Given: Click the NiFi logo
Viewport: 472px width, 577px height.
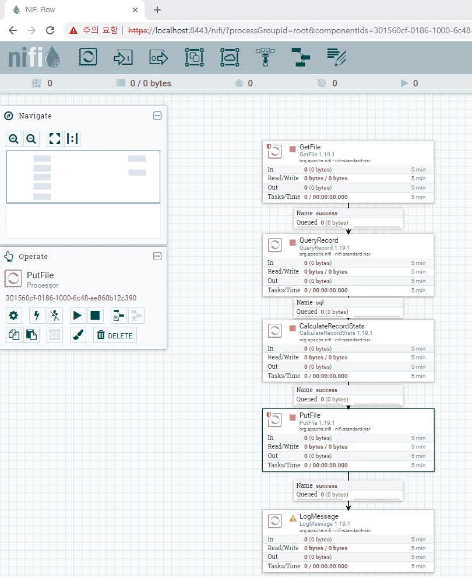Looking at the screenshot, I should [34, 57].
